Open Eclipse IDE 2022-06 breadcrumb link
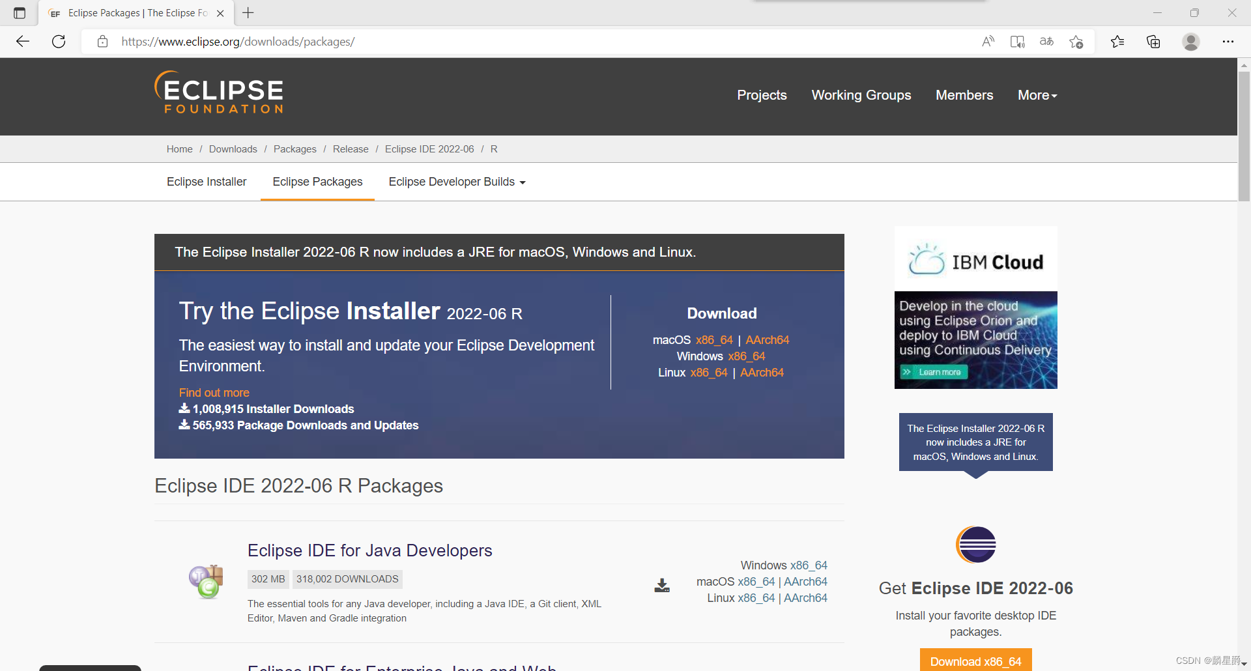The height and width of the screenshot is (671, 1251). pyautogui.click(x=429, y=149)
